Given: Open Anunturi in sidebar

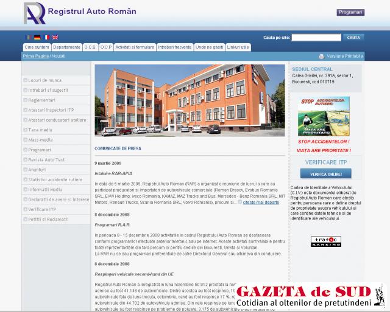Looking at the screenshot, I should click(x=56, y=170).
